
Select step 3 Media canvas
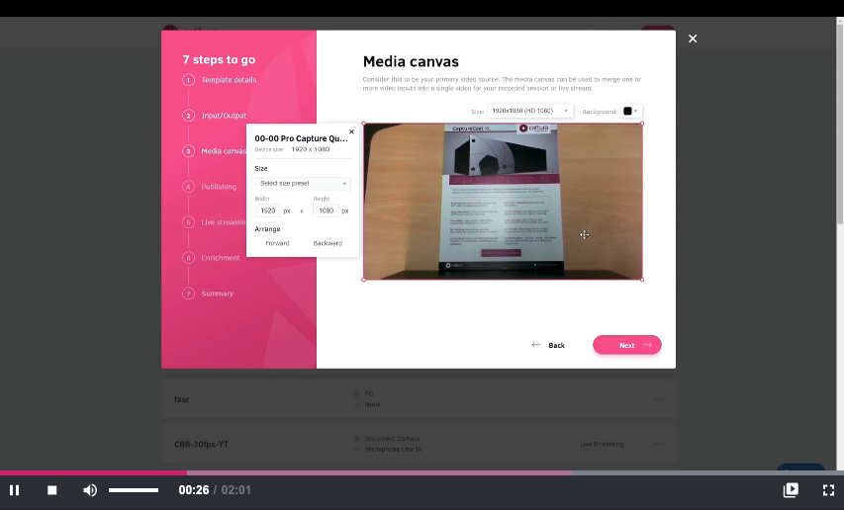click(x=223, y=151)
